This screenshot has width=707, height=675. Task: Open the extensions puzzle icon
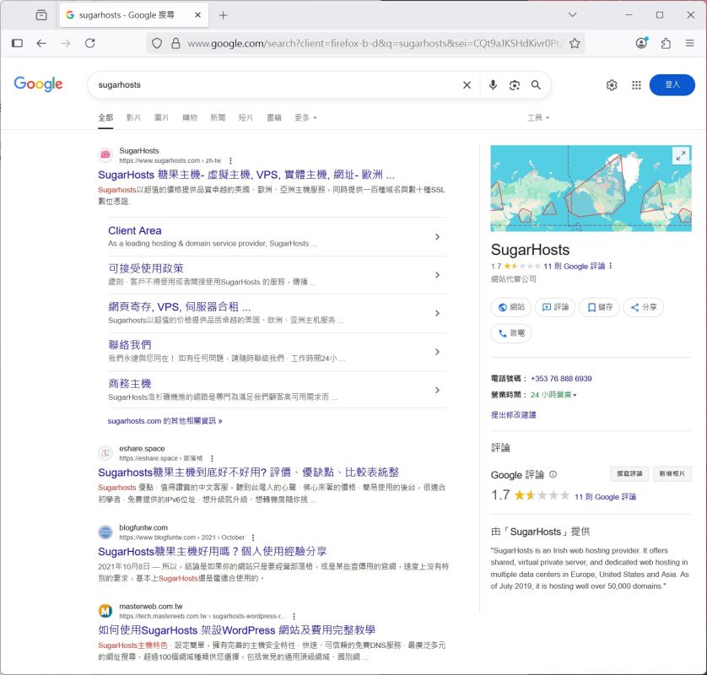[666, 43]
